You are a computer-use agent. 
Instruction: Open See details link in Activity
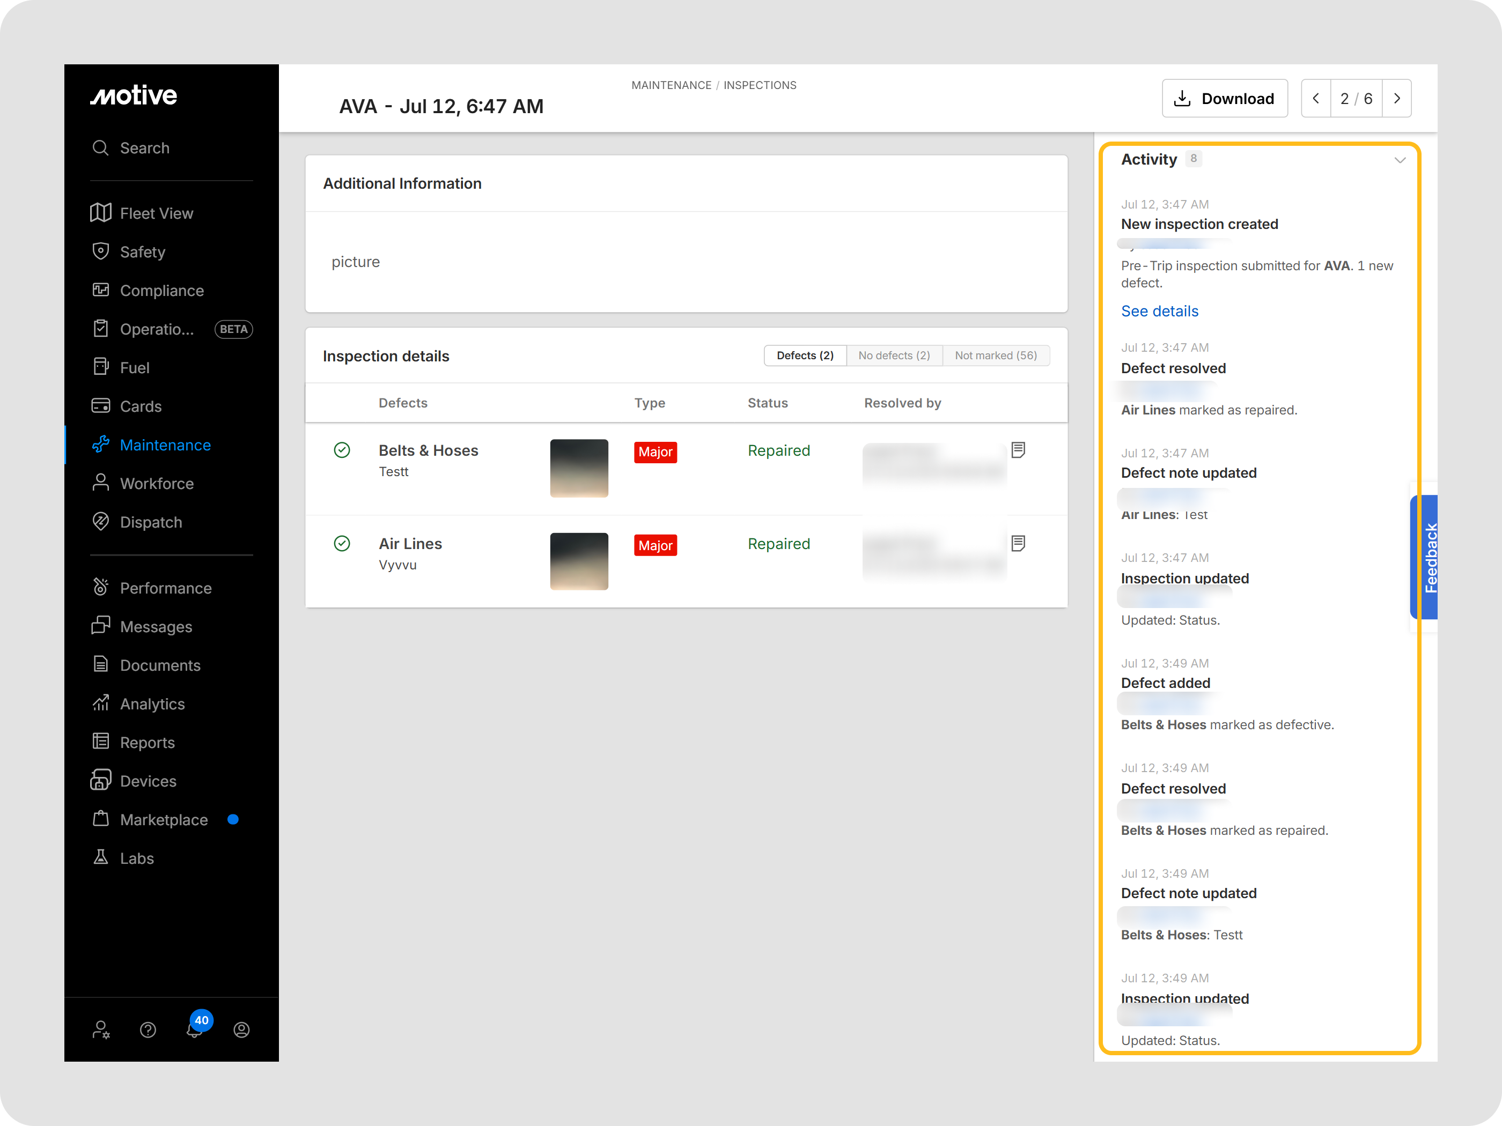[1159, 312]
